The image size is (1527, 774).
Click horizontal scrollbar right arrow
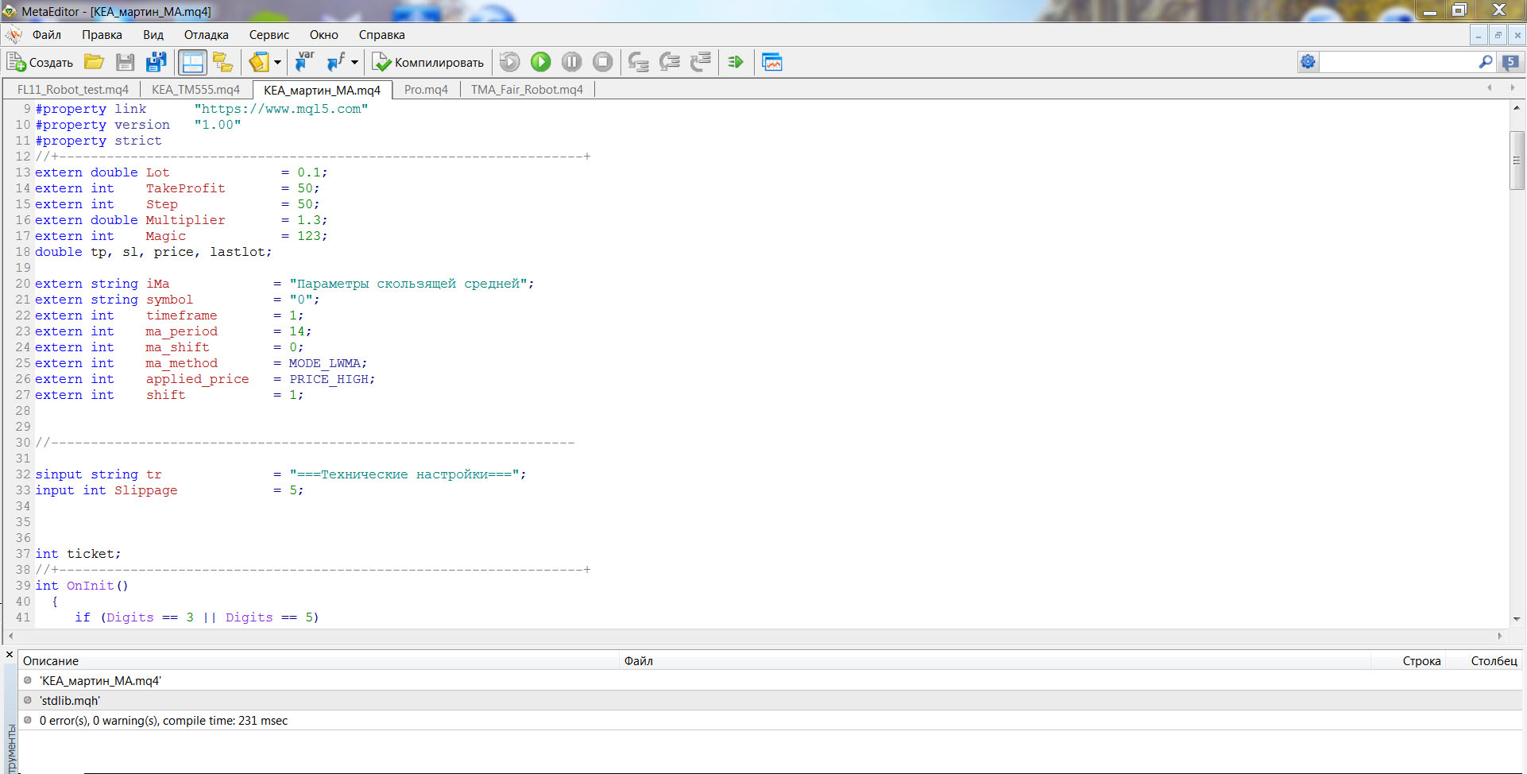point(1500,636)
